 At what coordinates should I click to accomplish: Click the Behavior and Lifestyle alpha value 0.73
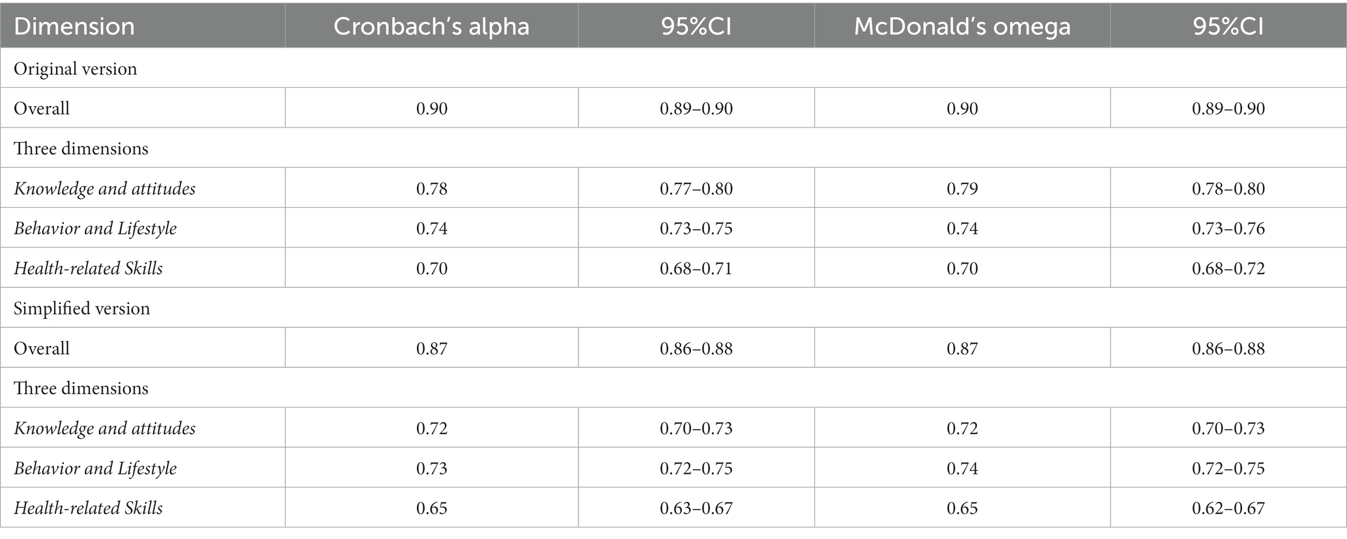coord(432,468)
